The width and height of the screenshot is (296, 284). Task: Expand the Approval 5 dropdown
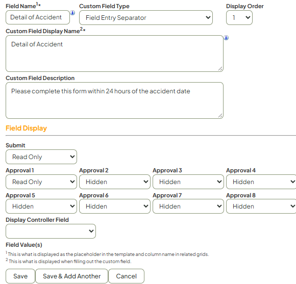pyautogui.click(x=41, y=206)
